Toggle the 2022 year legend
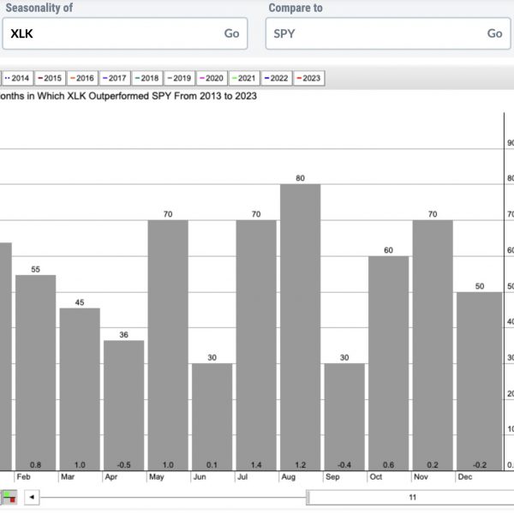Screen dimensions: 514x514 [x=277, y=78]
